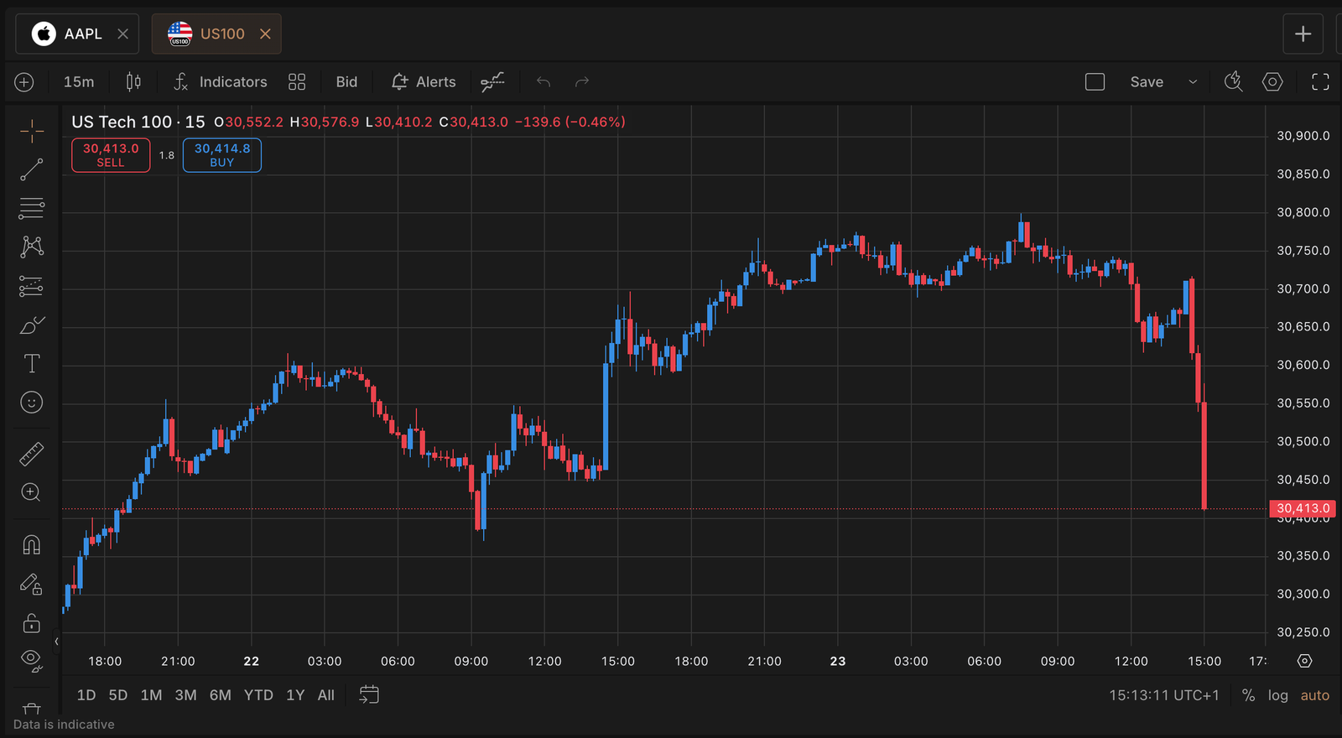
Task: Change the candlestick chart style
Action: [133, 81]
